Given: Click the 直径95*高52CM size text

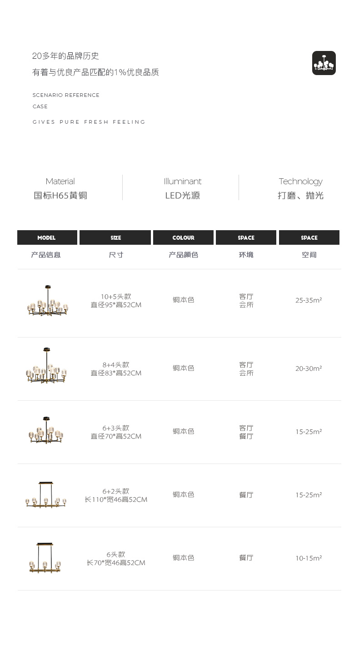Looking at the screenshot, I should 116,305.
